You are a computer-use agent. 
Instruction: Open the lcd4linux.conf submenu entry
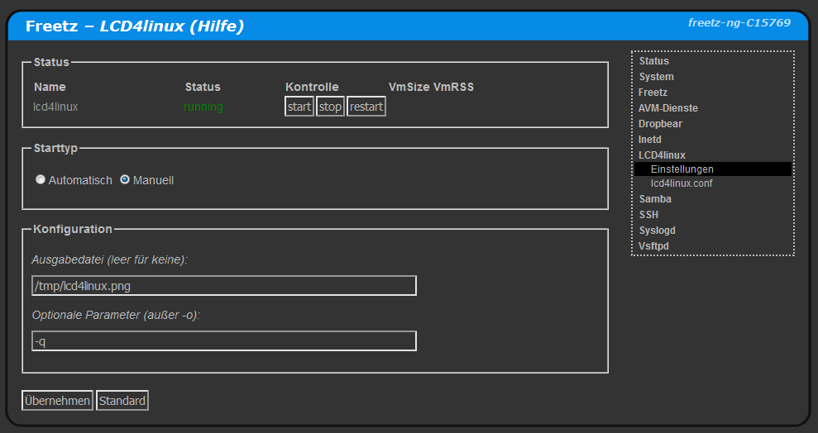point(682,183)
